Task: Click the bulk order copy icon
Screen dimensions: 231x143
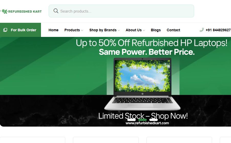Action: coord(5,30)
